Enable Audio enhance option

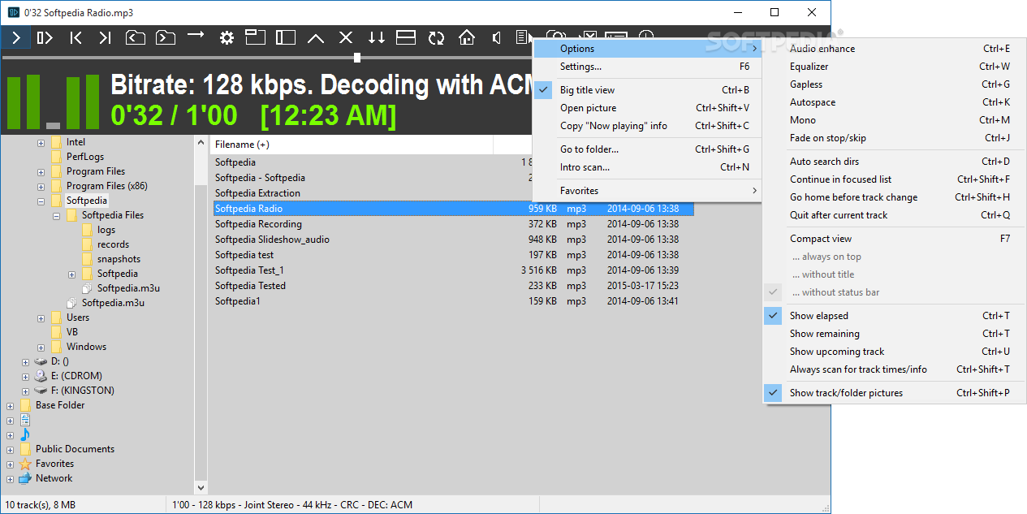tap(895, 49)
